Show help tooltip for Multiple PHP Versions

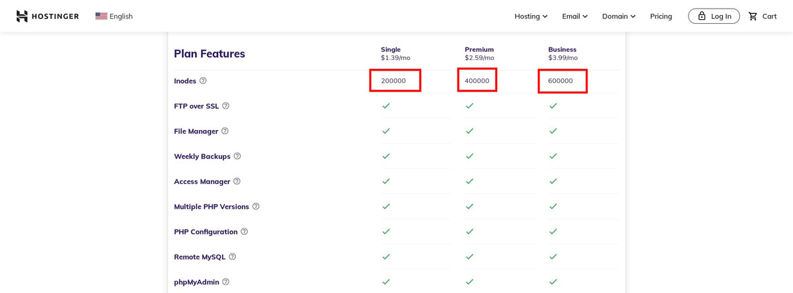click(256, 206)
